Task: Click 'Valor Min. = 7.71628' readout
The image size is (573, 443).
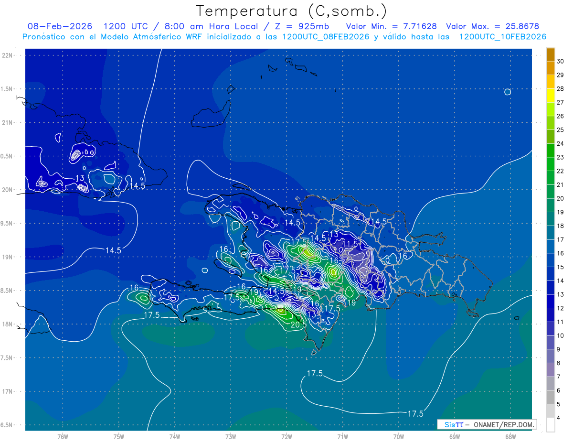Action: point(391,27)
